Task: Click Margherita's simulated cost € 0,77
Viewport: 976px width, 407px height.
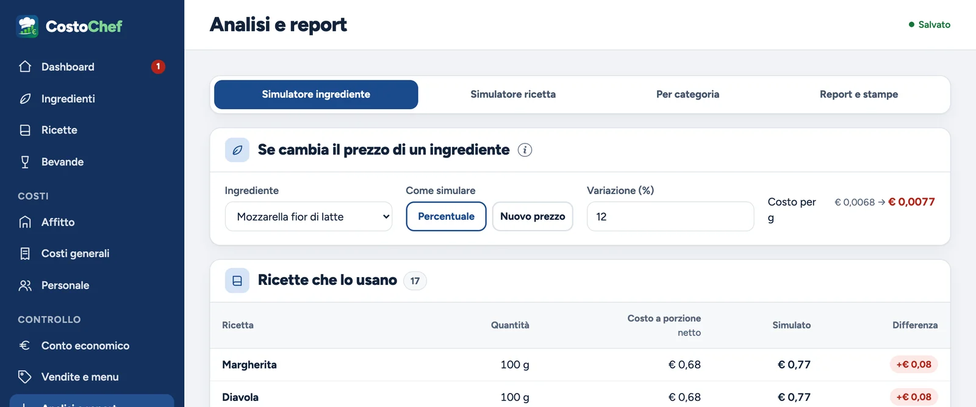Action: [794, 365]
